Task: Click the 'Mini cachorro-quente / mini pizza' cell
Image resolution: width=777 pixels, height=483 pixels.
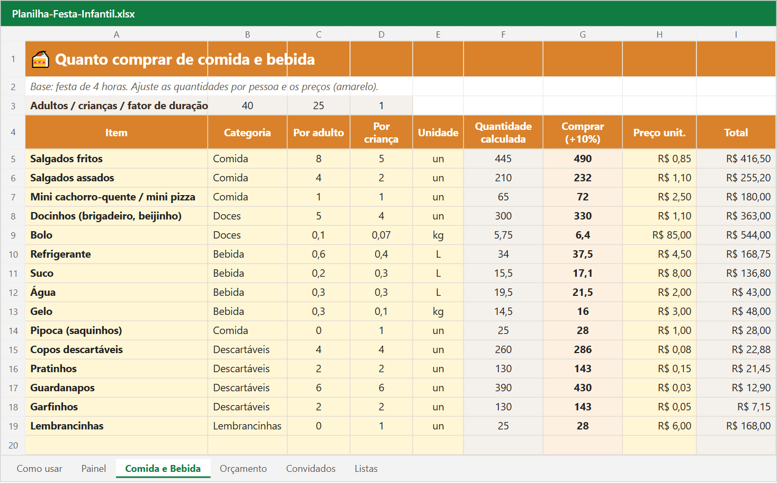Action: coord(117,197)
